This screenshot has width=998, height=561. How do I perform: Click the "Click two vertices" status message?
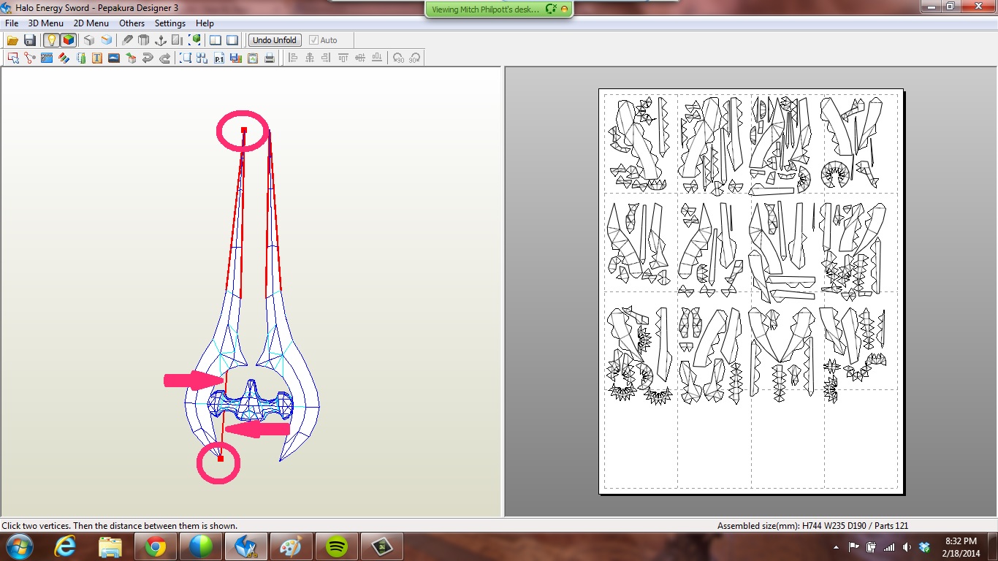[x=119, y=526]
